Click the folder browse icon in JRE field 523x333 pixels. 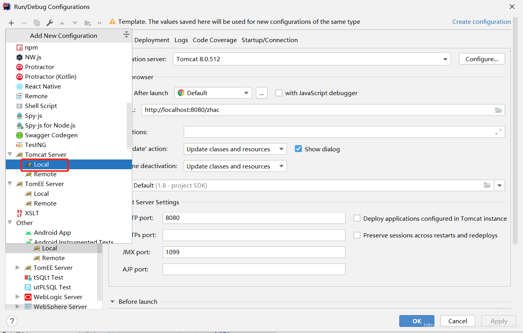(487, 185)
